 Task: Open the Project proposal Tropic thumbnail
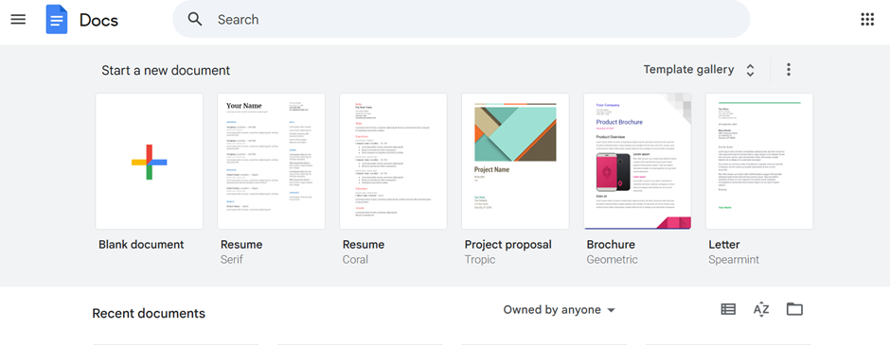[x=515, y=162]
